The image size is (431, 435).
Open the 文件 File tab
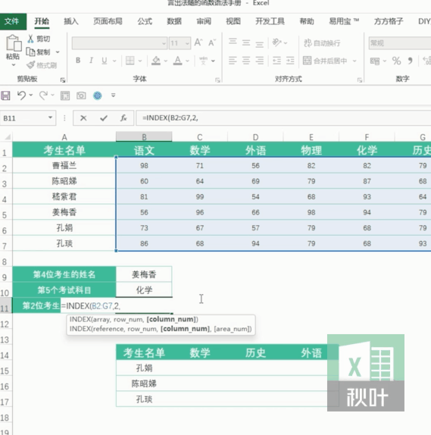(x=12, y=21)
